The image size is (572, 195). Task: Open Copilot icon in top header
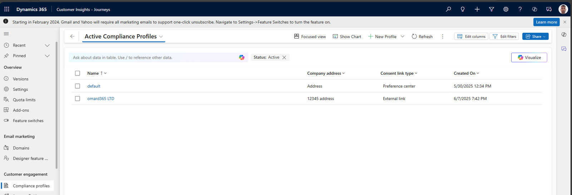tap(534, 9)
